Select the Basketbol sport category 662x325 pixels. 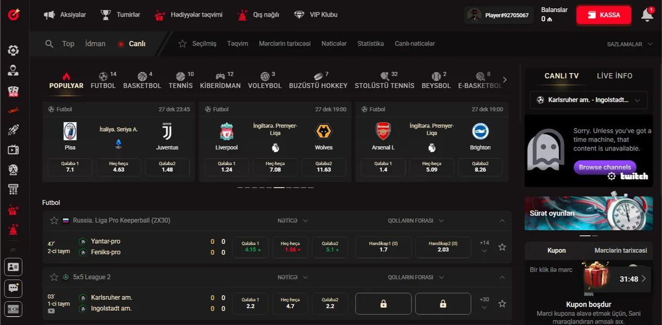(142, 81)
